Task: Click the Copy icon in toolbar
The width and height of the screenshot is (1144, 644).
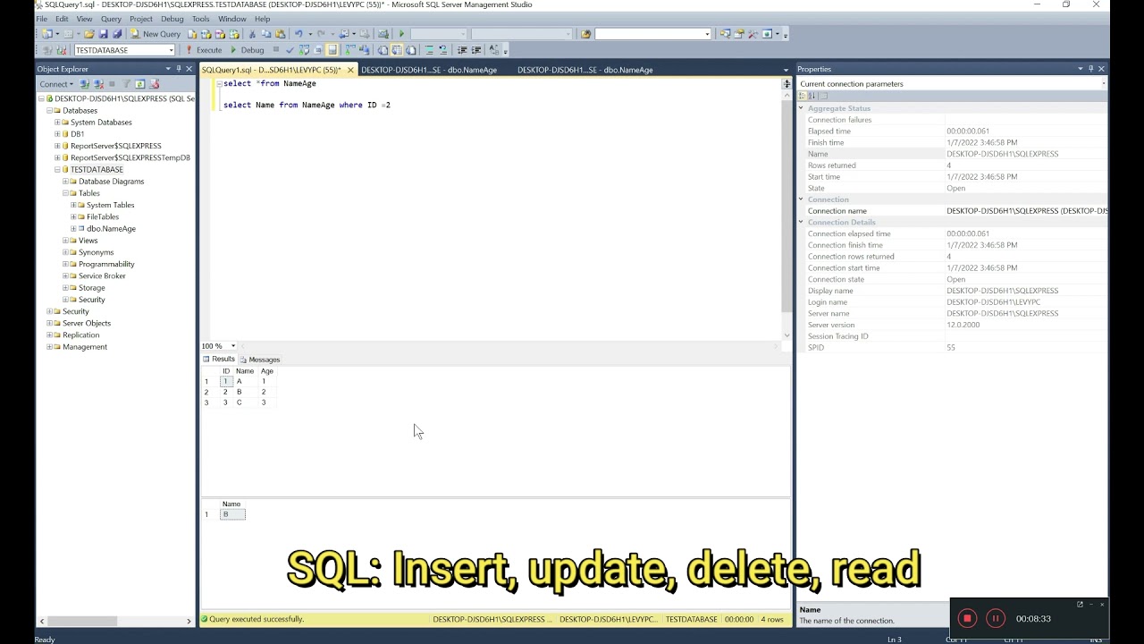Action: pos(266,34)
